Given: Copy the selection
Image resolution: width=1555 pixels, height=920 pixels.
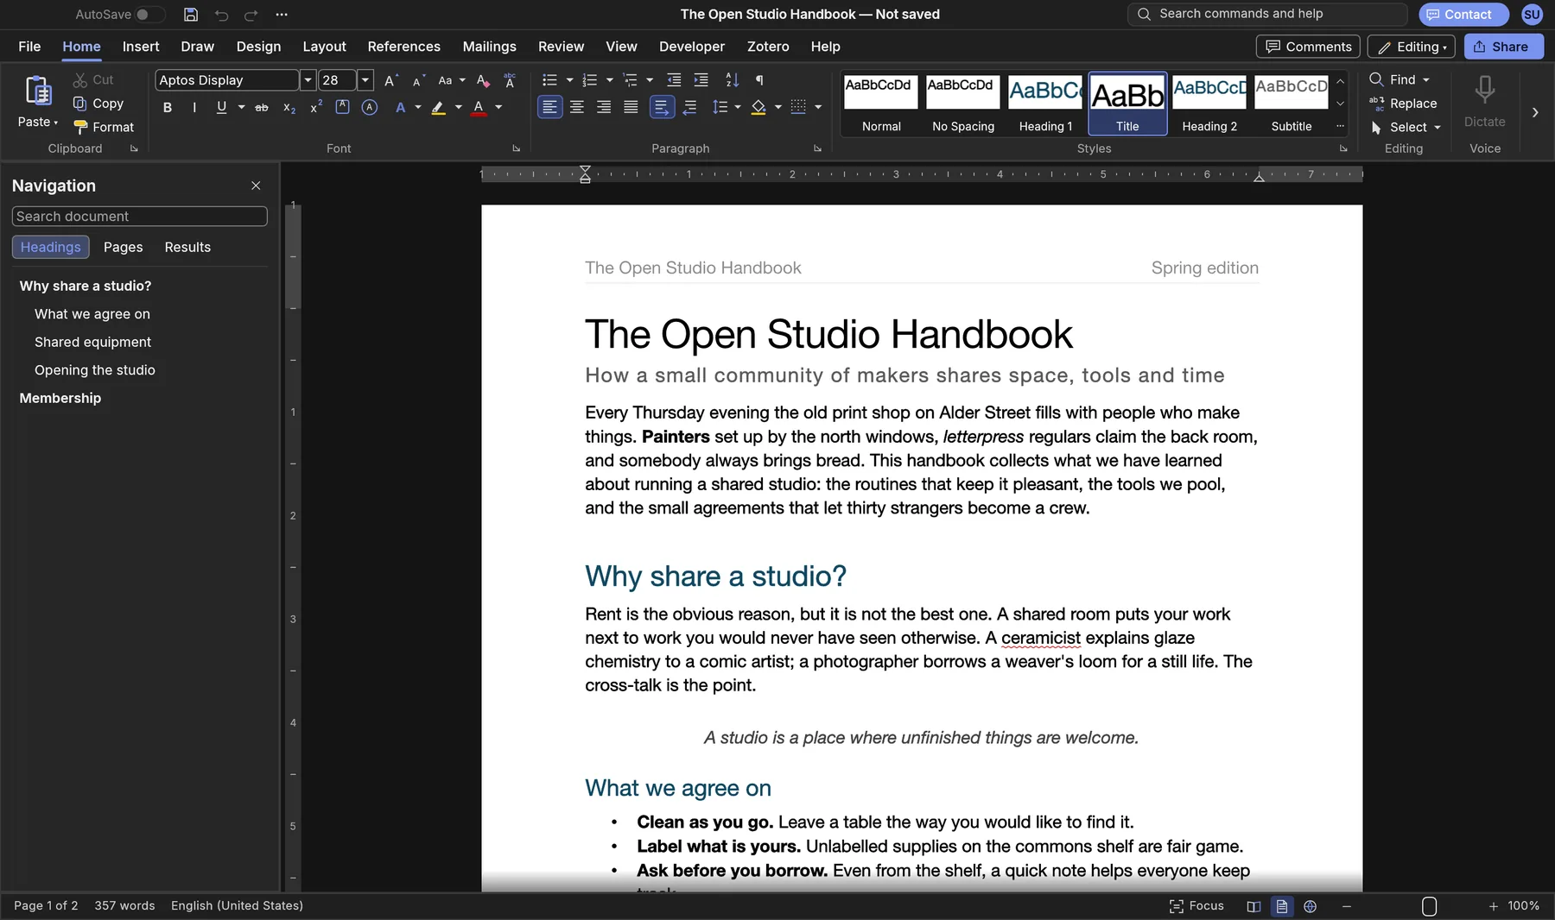Looking at the screenshot, I should point(98,104).
